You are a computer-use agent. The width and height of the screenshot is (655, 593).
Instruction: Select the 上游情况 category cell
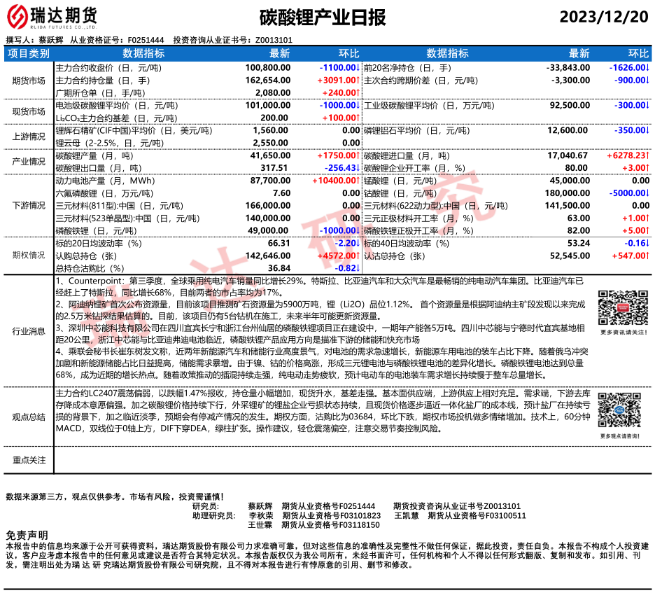pyautogui.click(x=29, y=137)
